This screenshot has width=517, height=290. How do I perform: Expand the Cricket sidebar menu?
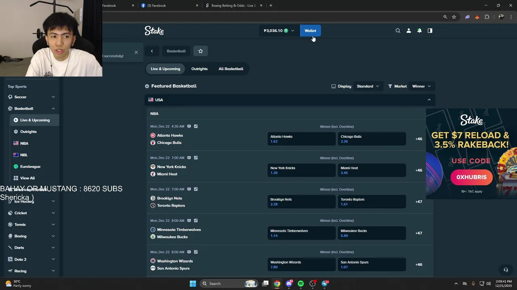pos(53,213)
